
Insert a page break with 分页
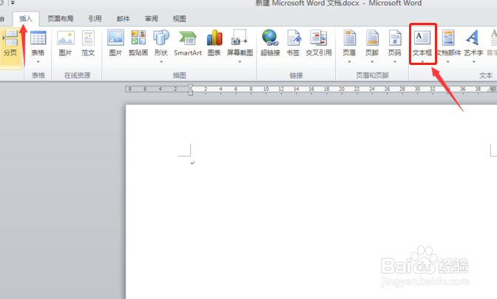tap(11, 44)
